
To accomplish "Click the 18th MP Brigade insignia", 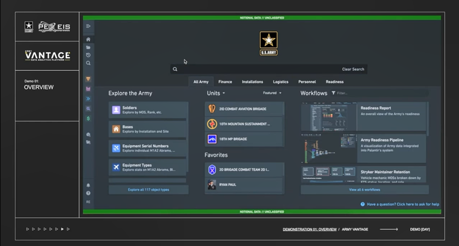I will pos(212,139).
